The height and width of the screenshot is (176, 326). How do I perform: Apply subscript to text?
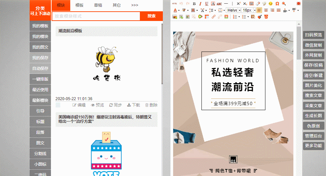click(245, 4)
